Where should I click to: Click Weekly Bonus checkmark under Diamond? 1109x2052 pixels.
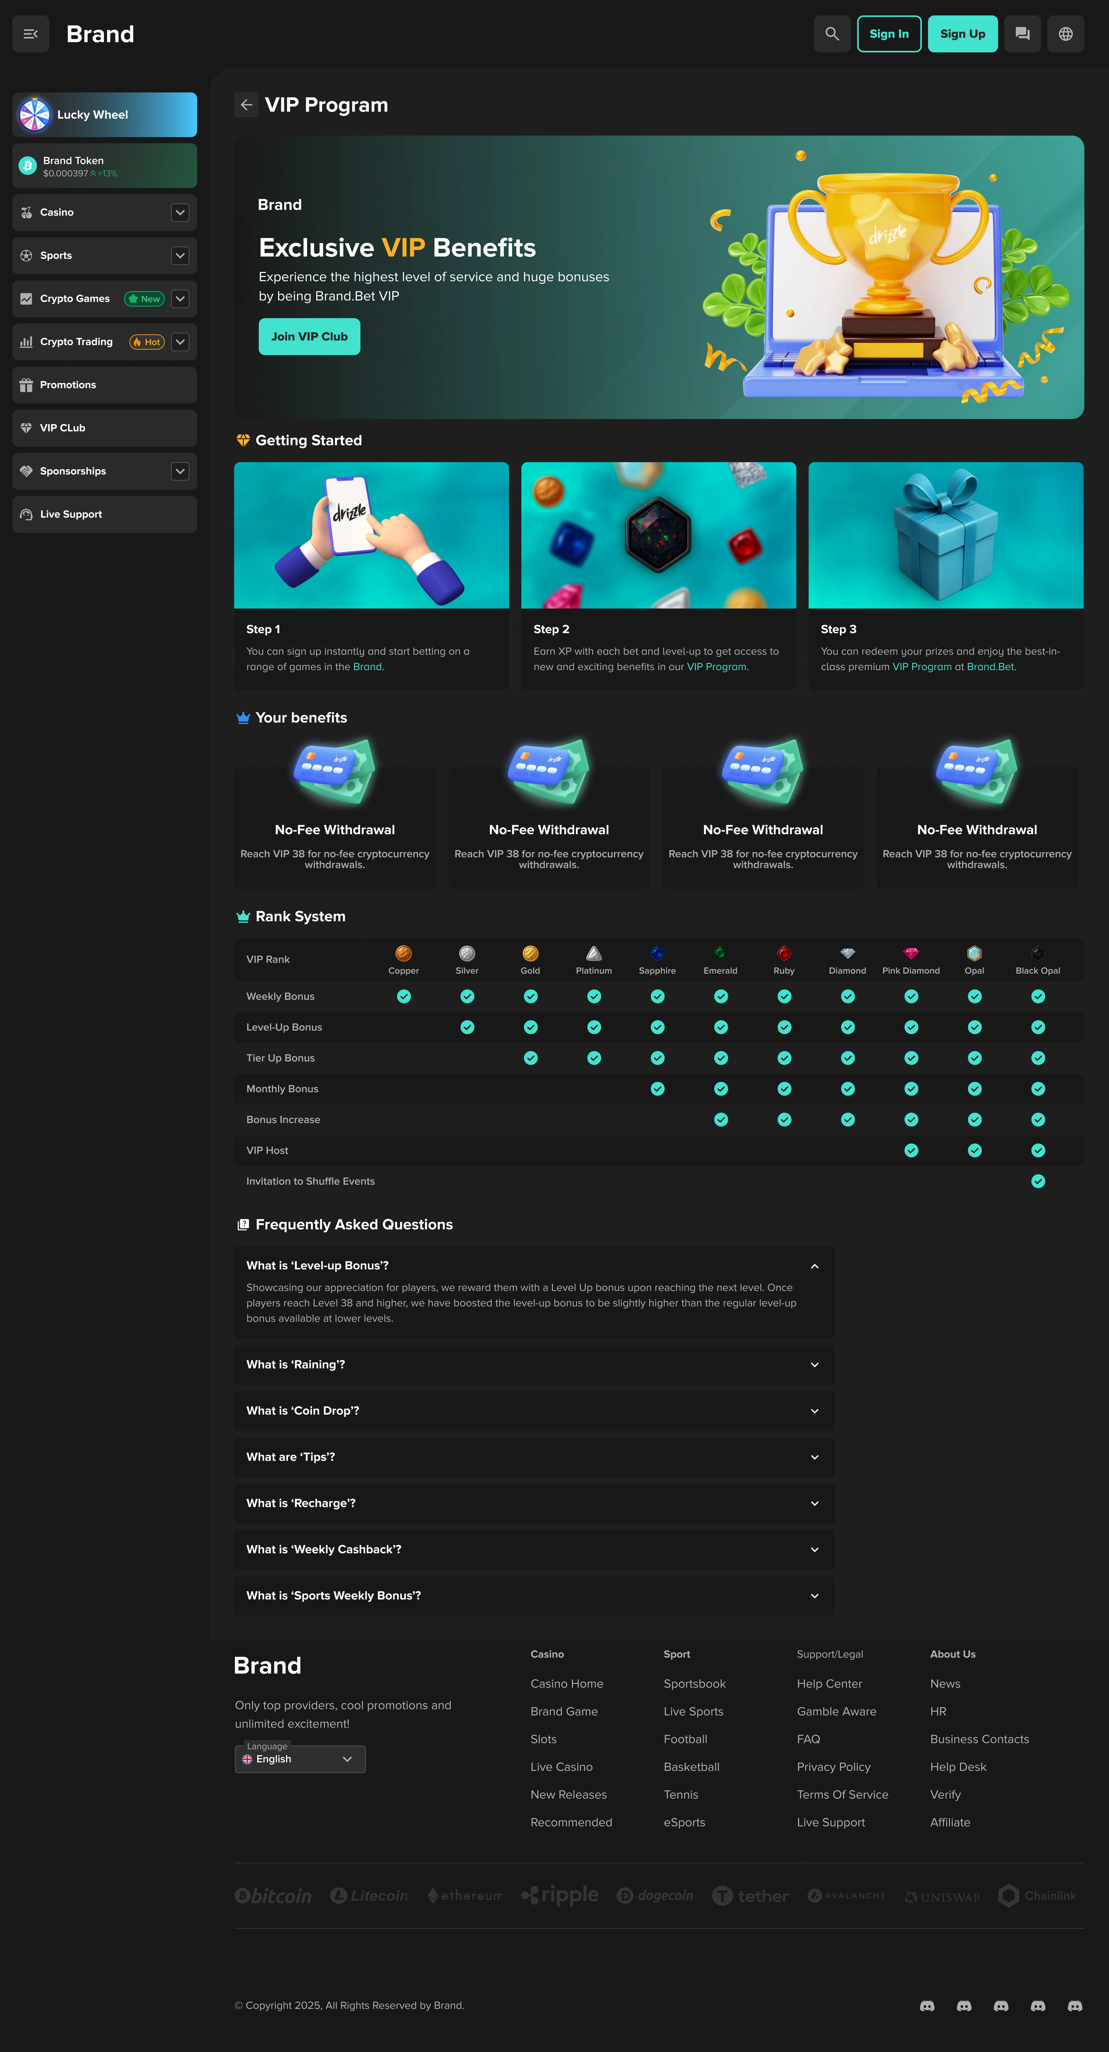click(x=848, y=996)
